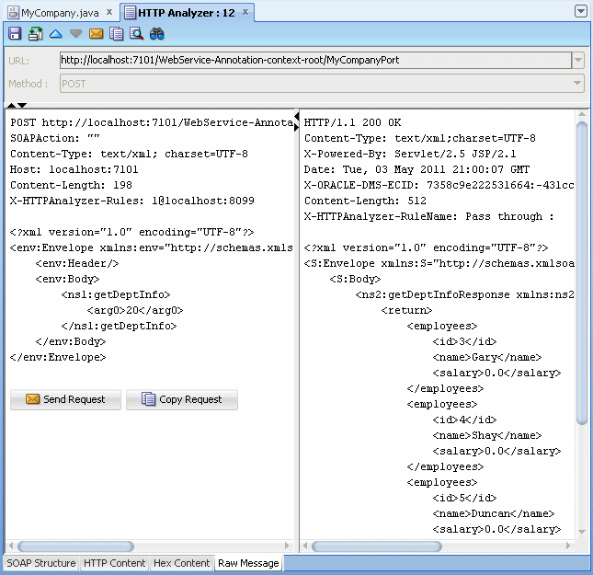Click the 'Date: Tue, 03 May 2011' response line

tap(416, 169)
